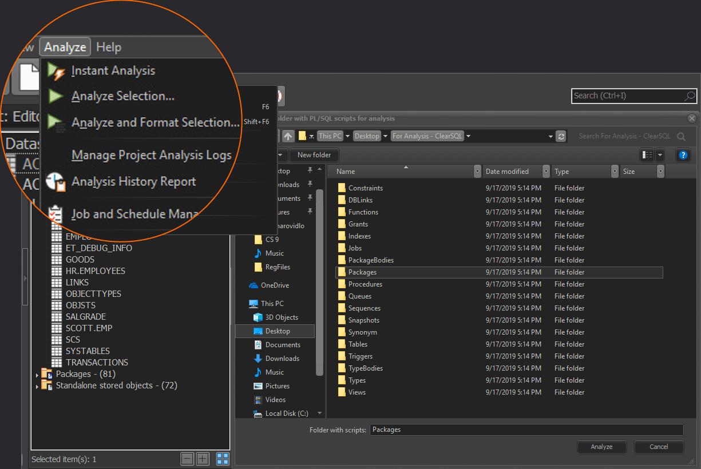
Task: Open Type column filter dropdown
Action: [615, 172]
